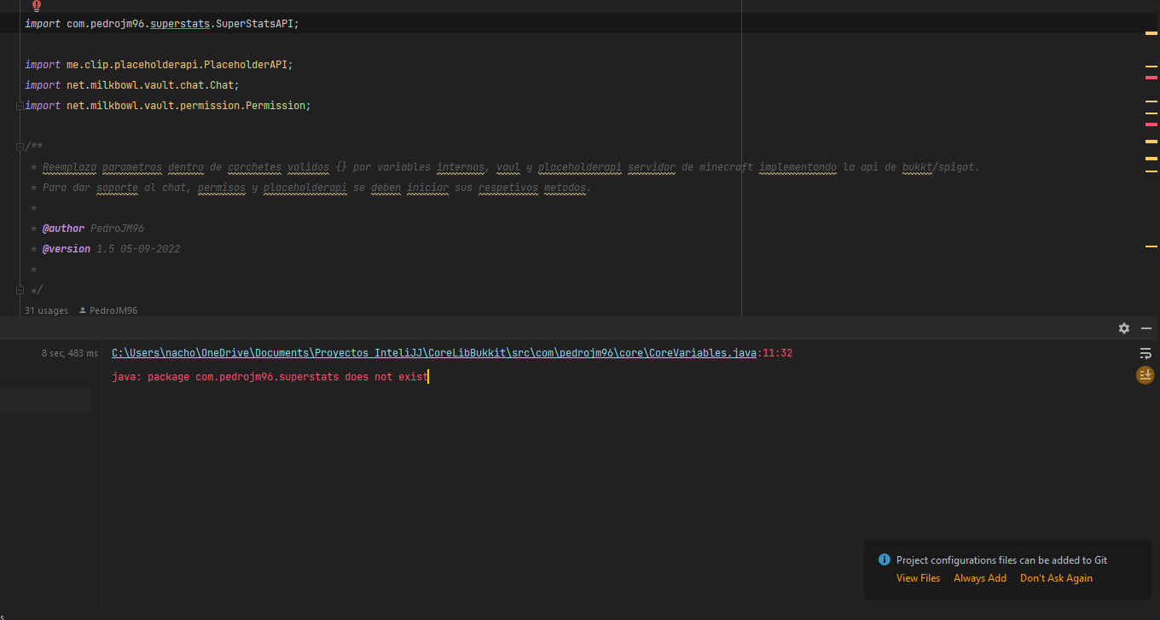Hide the Build tool window
Image resolution: width=1160 pixels, height=620 pixels.
1146,328
